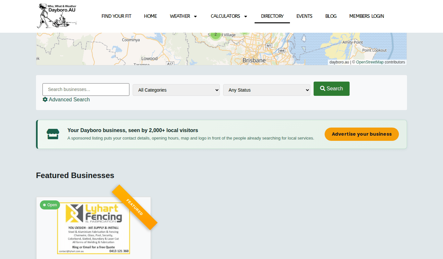This screenshot has width=443, height=259.
Task: Click the storefront icon in the advertise banner
Action: click(53, 134)
